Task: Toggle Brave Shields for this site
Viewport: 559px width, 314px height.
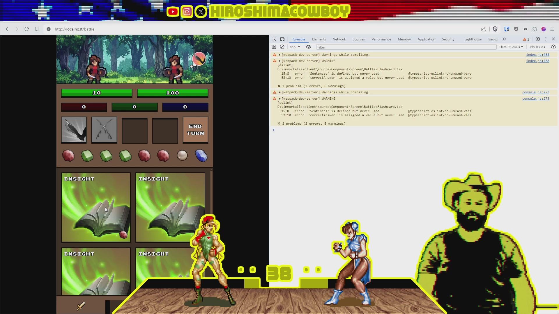Action: point(496,29)
